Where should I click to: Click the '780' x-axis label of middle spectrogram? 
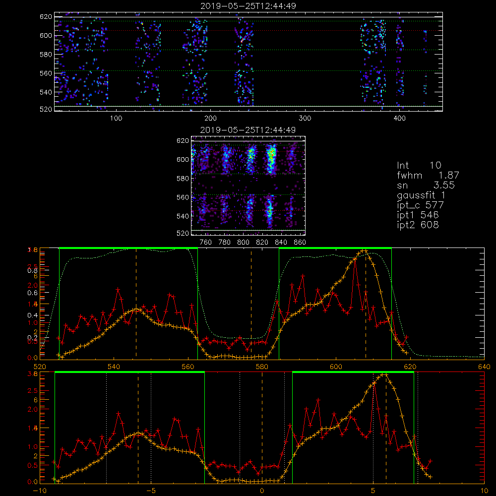point(225,243)
